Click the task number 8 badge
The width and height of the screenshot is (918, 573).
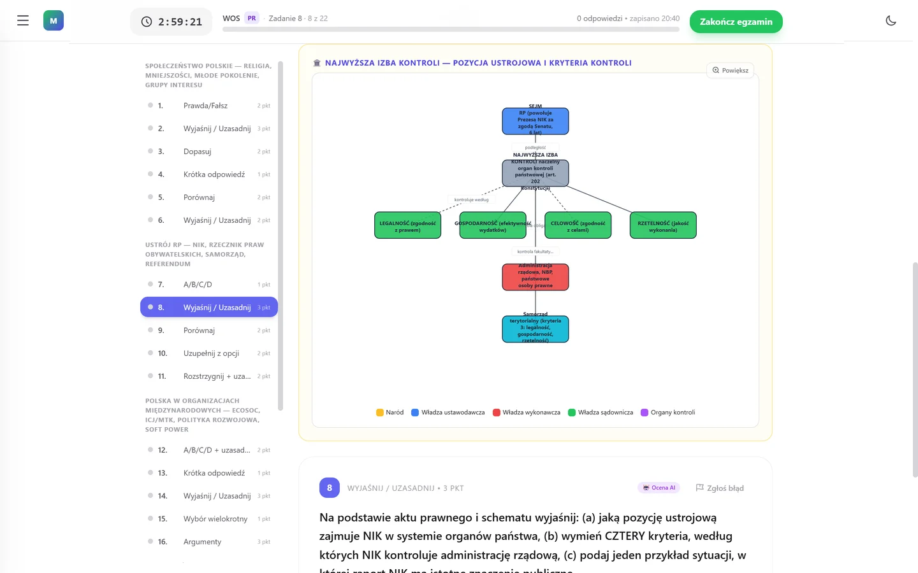click(330, 488)
